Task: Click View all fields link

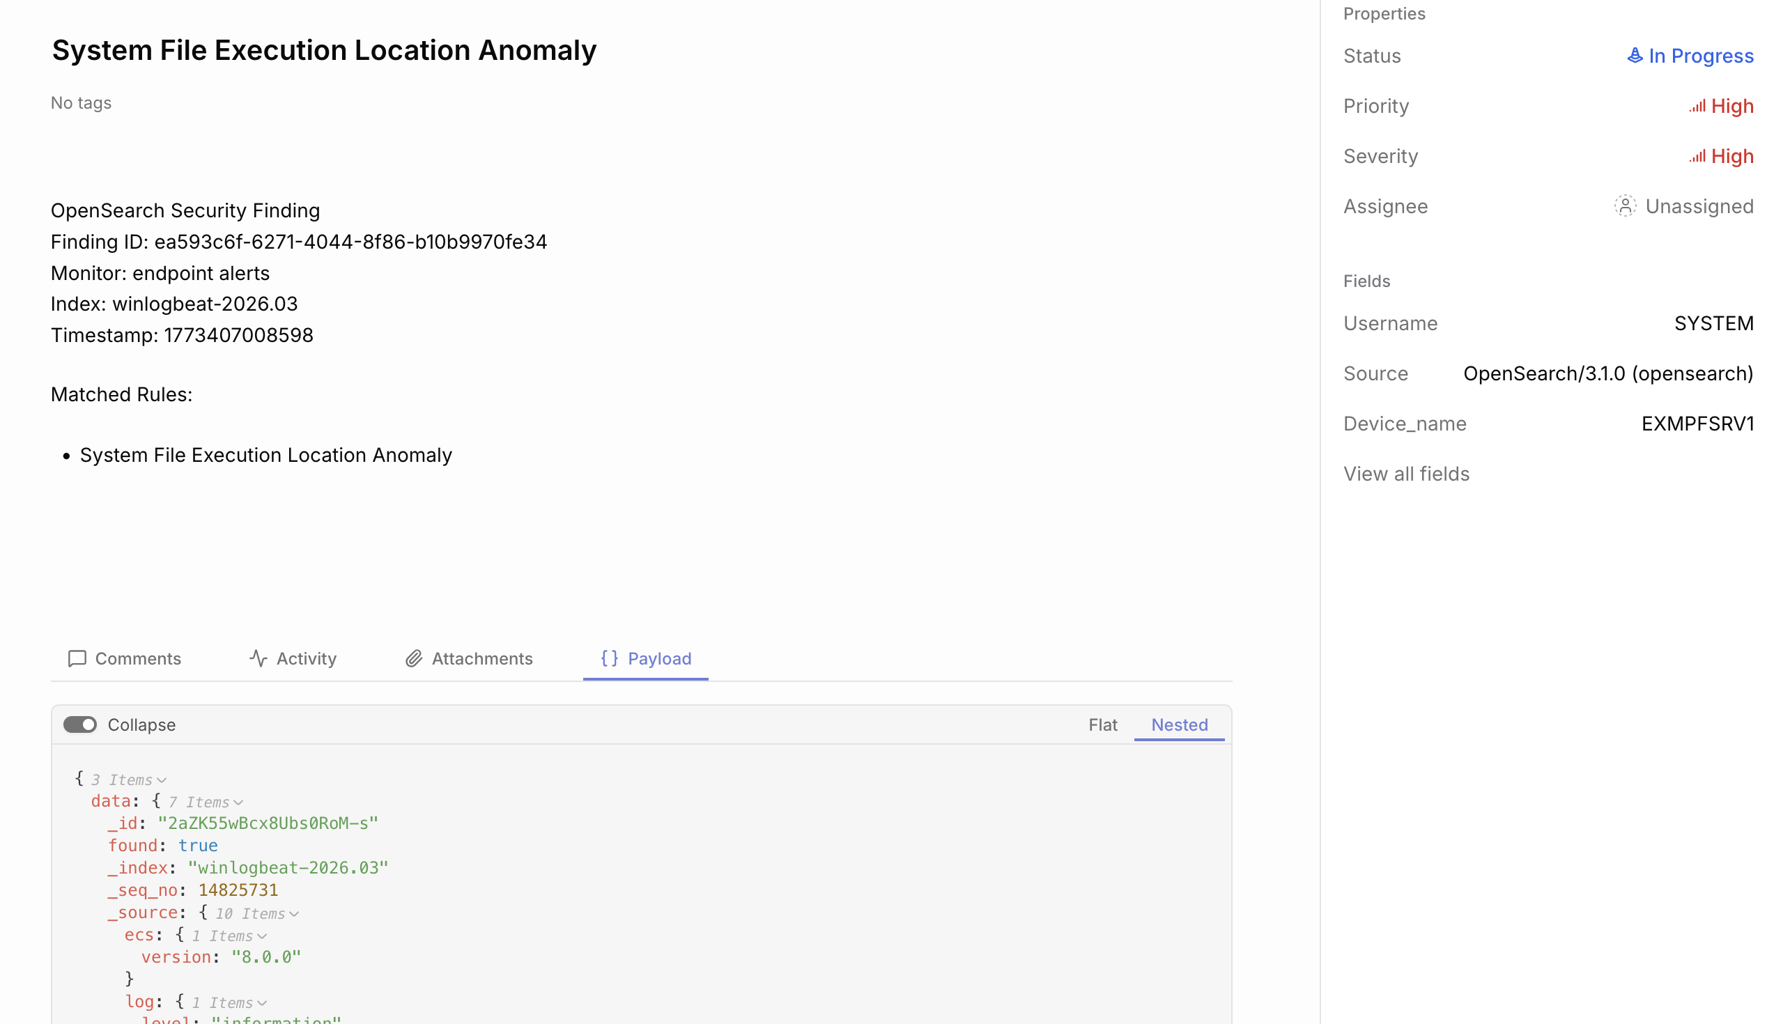Action: point(1406,474)
